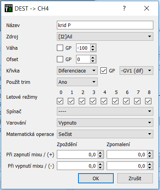The image size is (160, 190).
Task: Click the Zrušit cancel button
Action: point(135,178)
